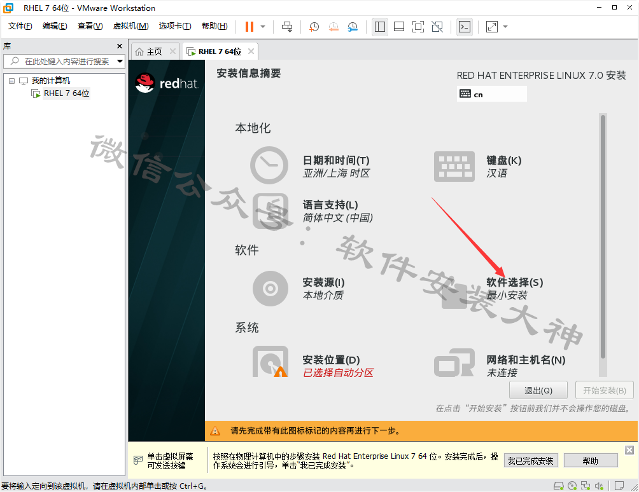This screenshot has height=492, width=639.
Task: Open 语言支持(L) settings
Action: click(x=330, y=205)
